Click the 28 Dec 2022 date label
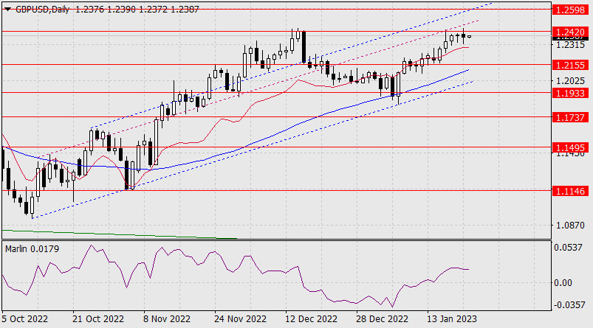 [382, 319]
